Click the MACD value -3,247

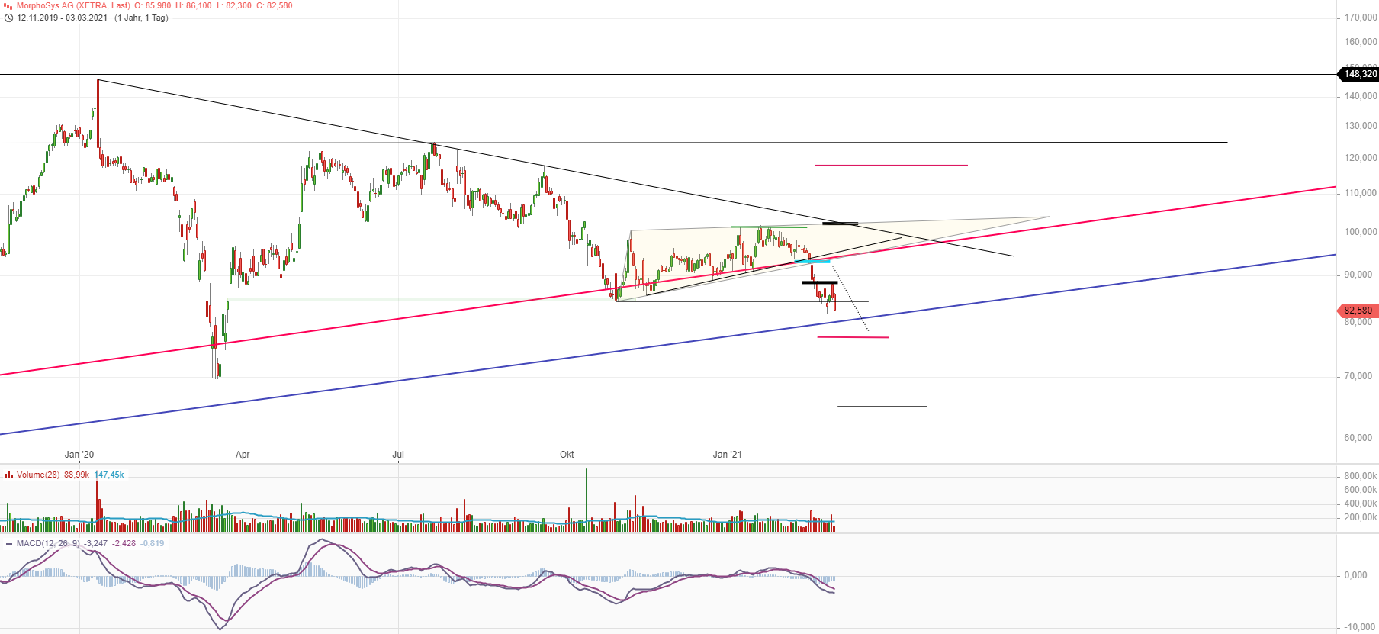click(x=96, y=543)
